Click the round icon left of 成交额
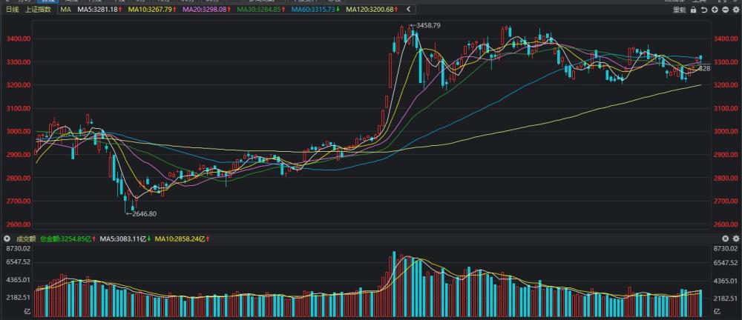742x320 pixels. click(x=7, y=239)
